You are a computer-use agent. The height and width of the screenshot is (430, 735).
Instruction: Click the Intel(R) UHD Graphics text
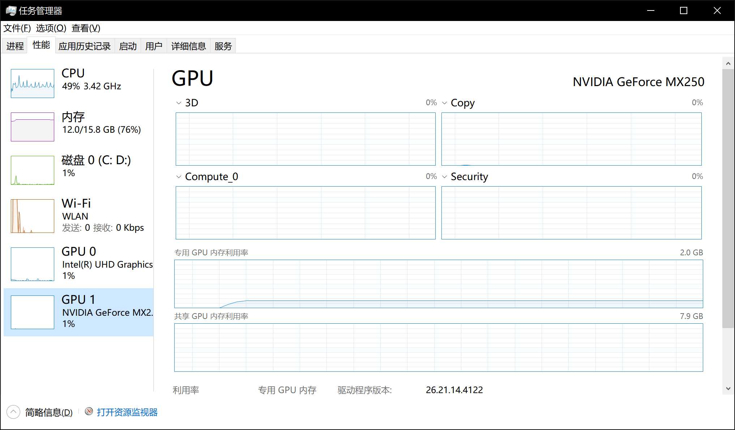point(107,264)
